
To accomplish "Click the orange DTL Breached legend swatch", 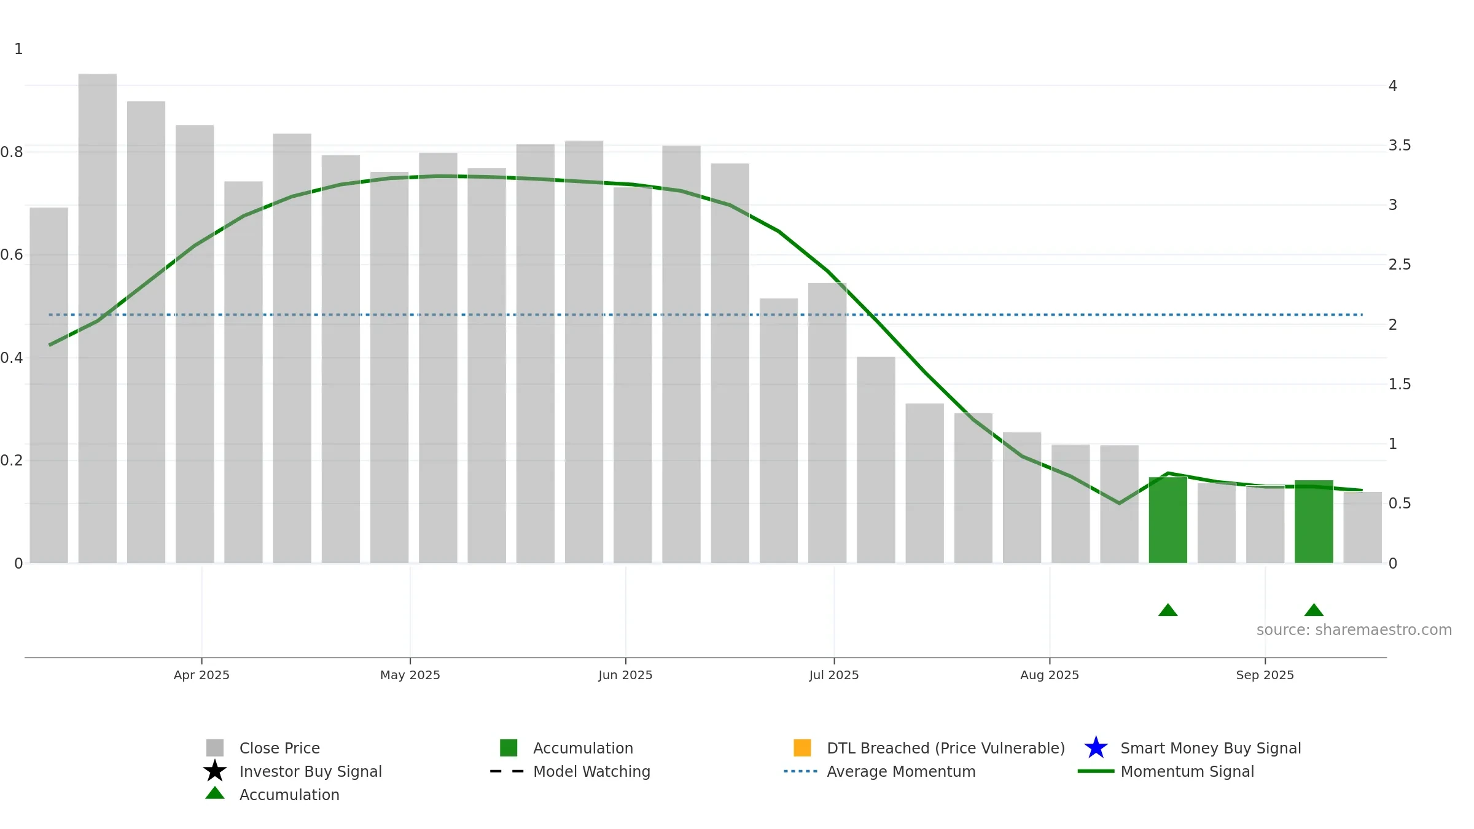I will tap(802, 747).
